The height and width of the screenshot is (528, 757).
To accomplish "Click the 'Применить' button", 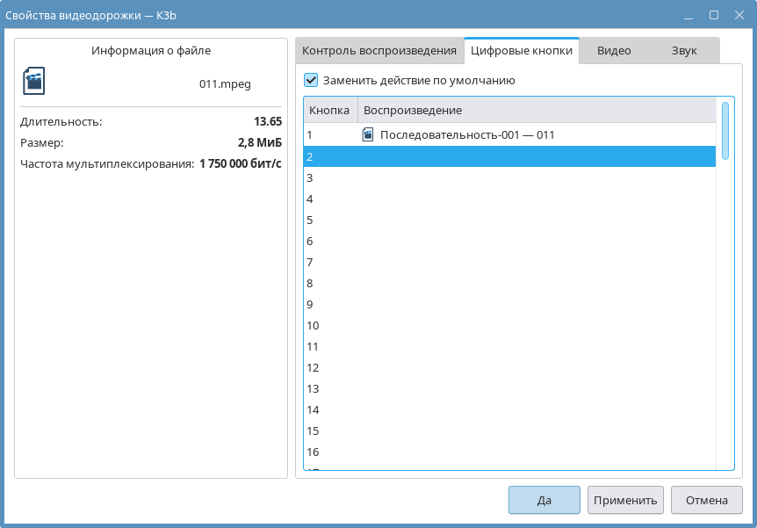I will tap(625, 500).
